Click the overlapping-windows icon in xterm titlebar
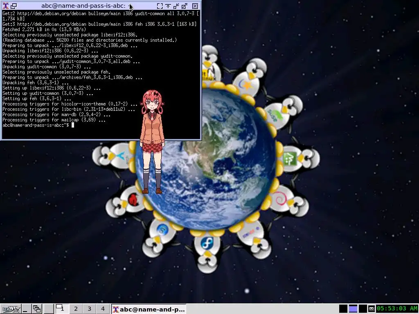419x314 pixels. 14,6
